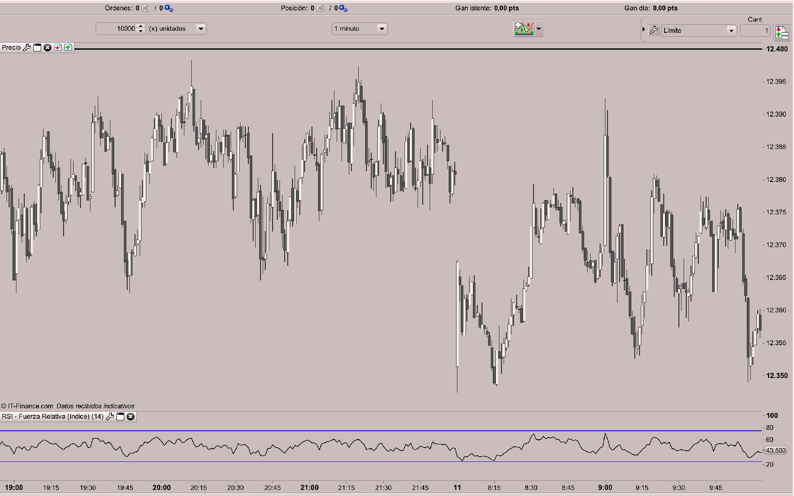
Task: Expand arrow beside add indicator icon
Action: pyautogui.click(x=539, y=29)
